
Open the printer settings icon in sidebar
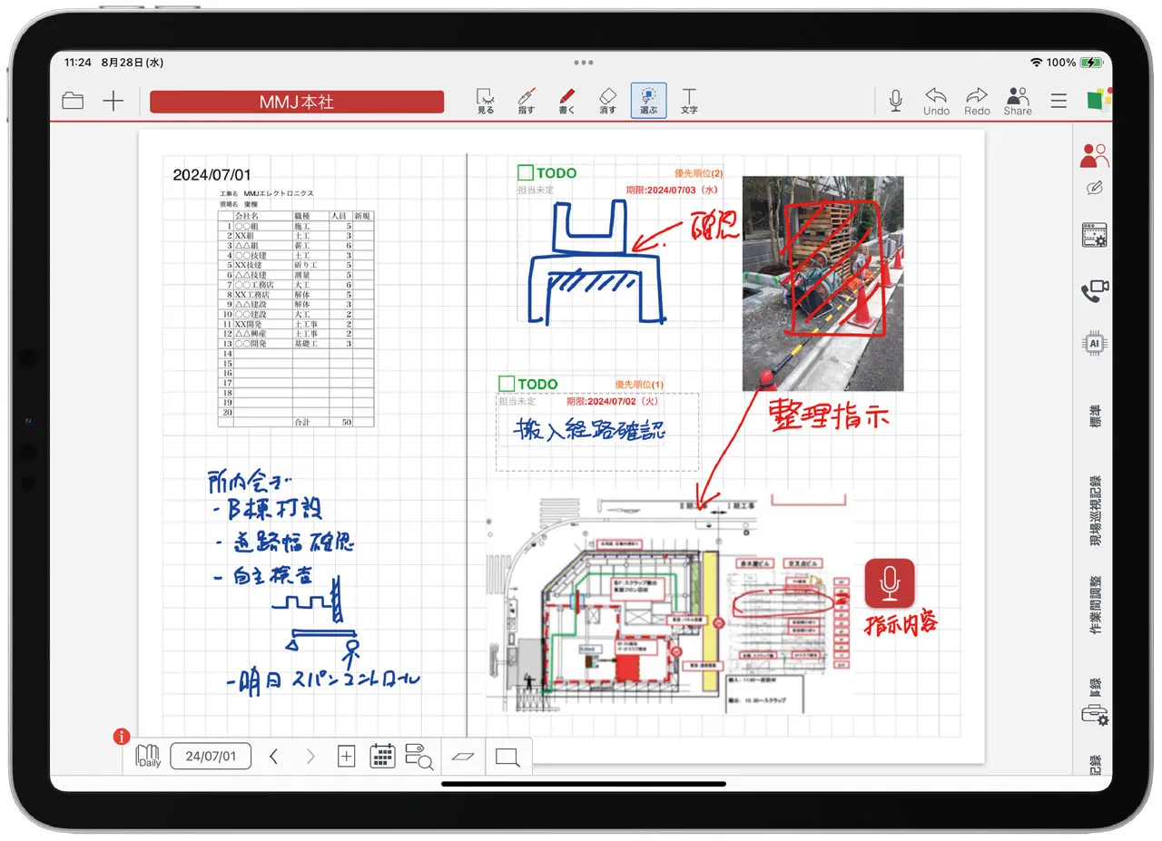tap(1095, 715)
